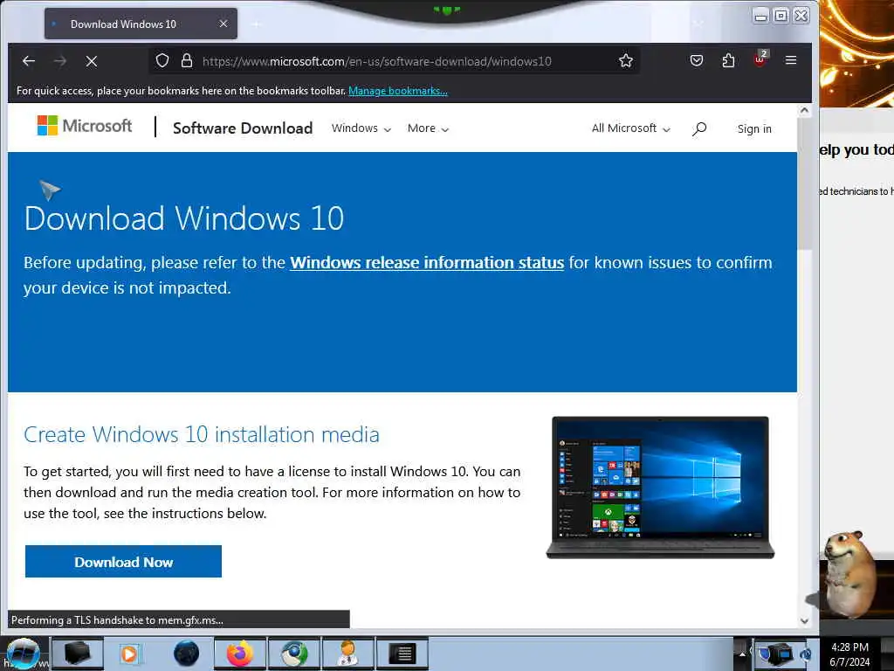
Task: Click the search magnifier icon on Microsoft header
Action: tap(699, 129)
